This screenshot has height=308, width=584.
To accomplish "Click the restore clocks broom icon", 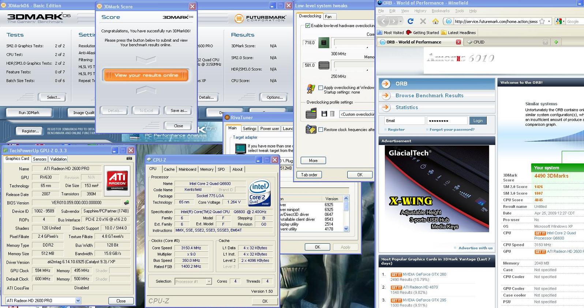I will coord(311,129).
